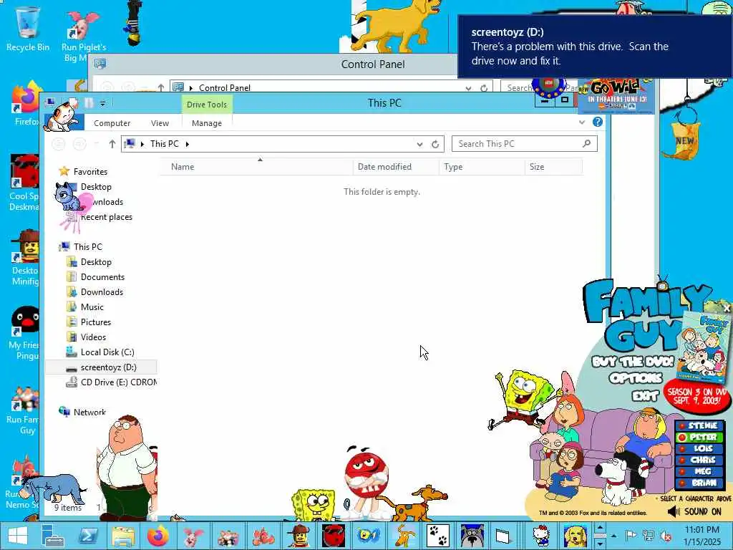Open Firefox desktop shortcut
The width and height of the screenshot is (733, 550).
point(26,105)
